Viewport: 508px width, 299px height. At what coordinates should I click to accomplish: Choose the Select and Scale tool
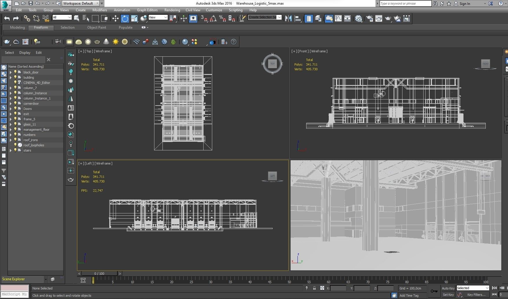pos(134,19)
